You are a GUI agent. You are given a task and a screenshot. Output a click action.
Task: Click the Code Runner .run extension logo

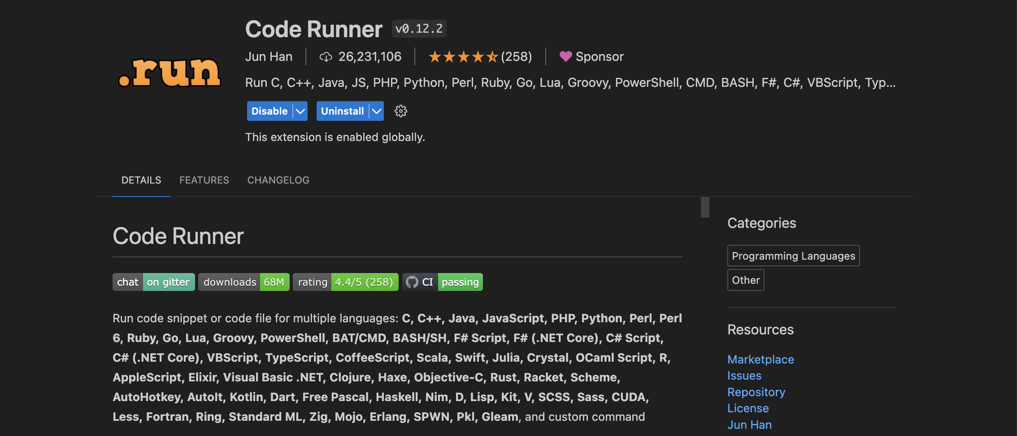[169, 72]
